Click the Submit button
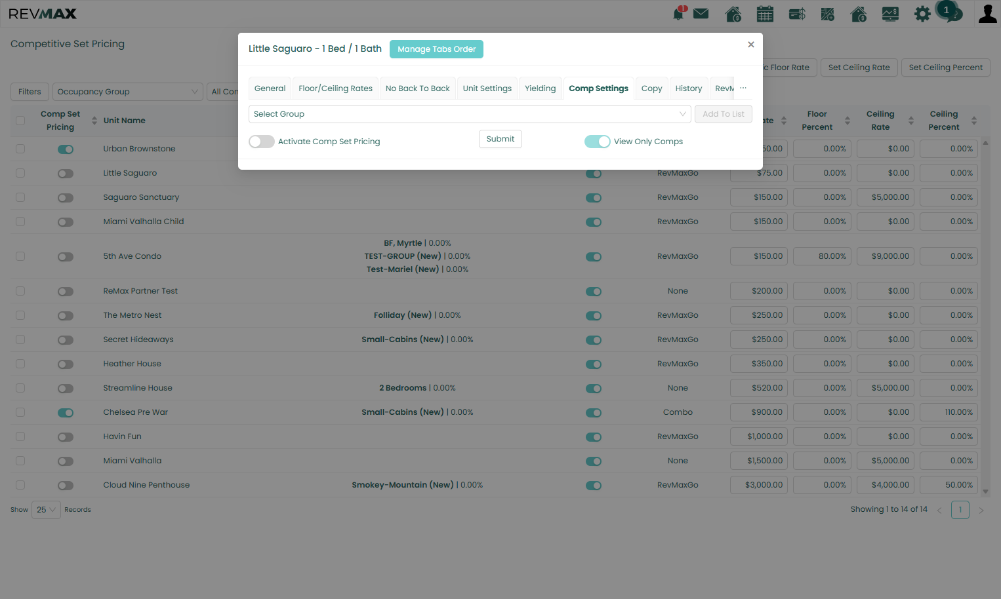The width and height of the screenshot is (1001, 599). [500, 139]
